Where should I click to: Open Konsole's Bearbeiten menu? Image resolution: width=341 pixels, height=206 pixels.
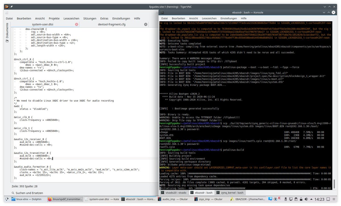[x=178, y=18]
